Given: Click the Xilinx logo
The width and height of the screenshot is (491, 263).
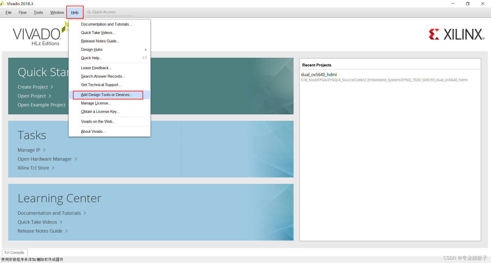Looking at the screenshot, I should pyautogui.click(x=457, y=34).
